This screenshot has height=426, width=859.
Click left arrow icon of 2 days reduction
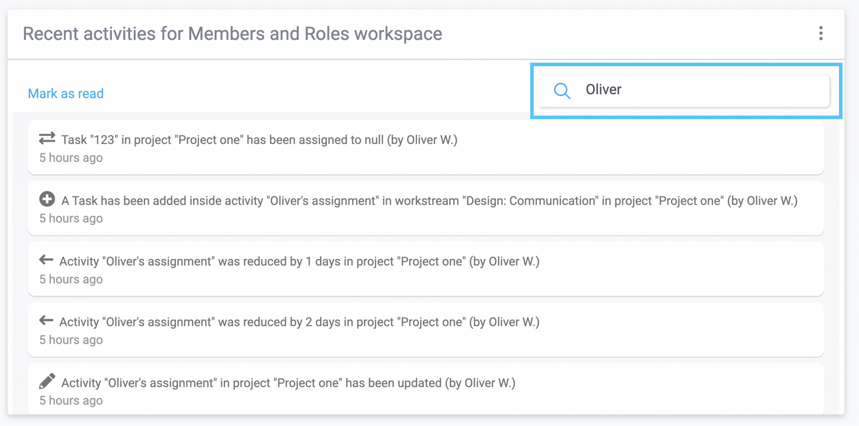coord(46,321)
